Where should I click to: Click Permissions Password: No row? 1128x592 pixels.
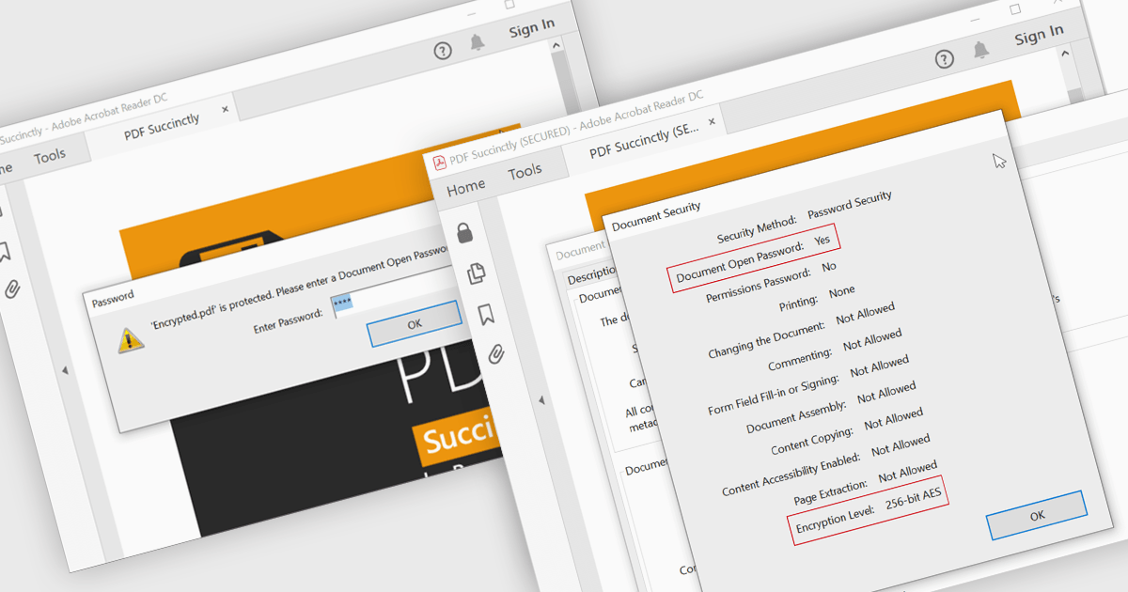pyautogui.click(x=771, y=284)
